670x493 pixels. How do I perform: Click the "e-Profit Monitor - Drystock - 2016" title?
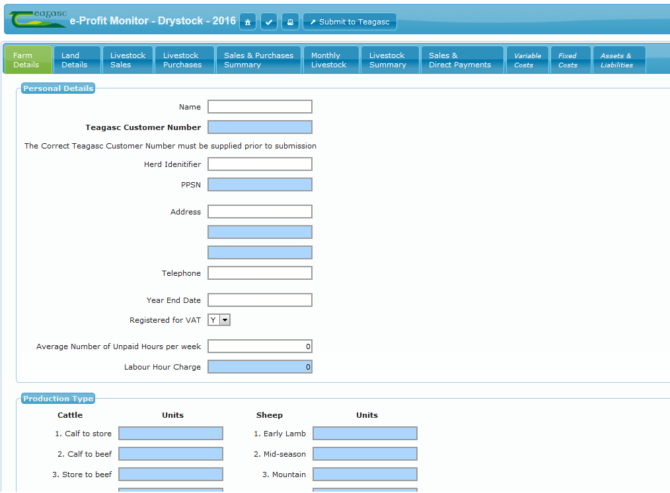(x=153, y=21)
